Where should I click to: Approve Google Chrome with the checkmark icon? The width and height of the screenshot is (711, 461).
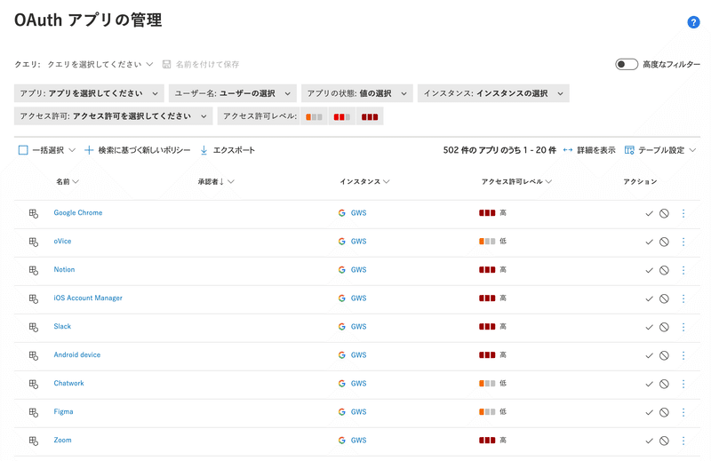click(650, 213)
